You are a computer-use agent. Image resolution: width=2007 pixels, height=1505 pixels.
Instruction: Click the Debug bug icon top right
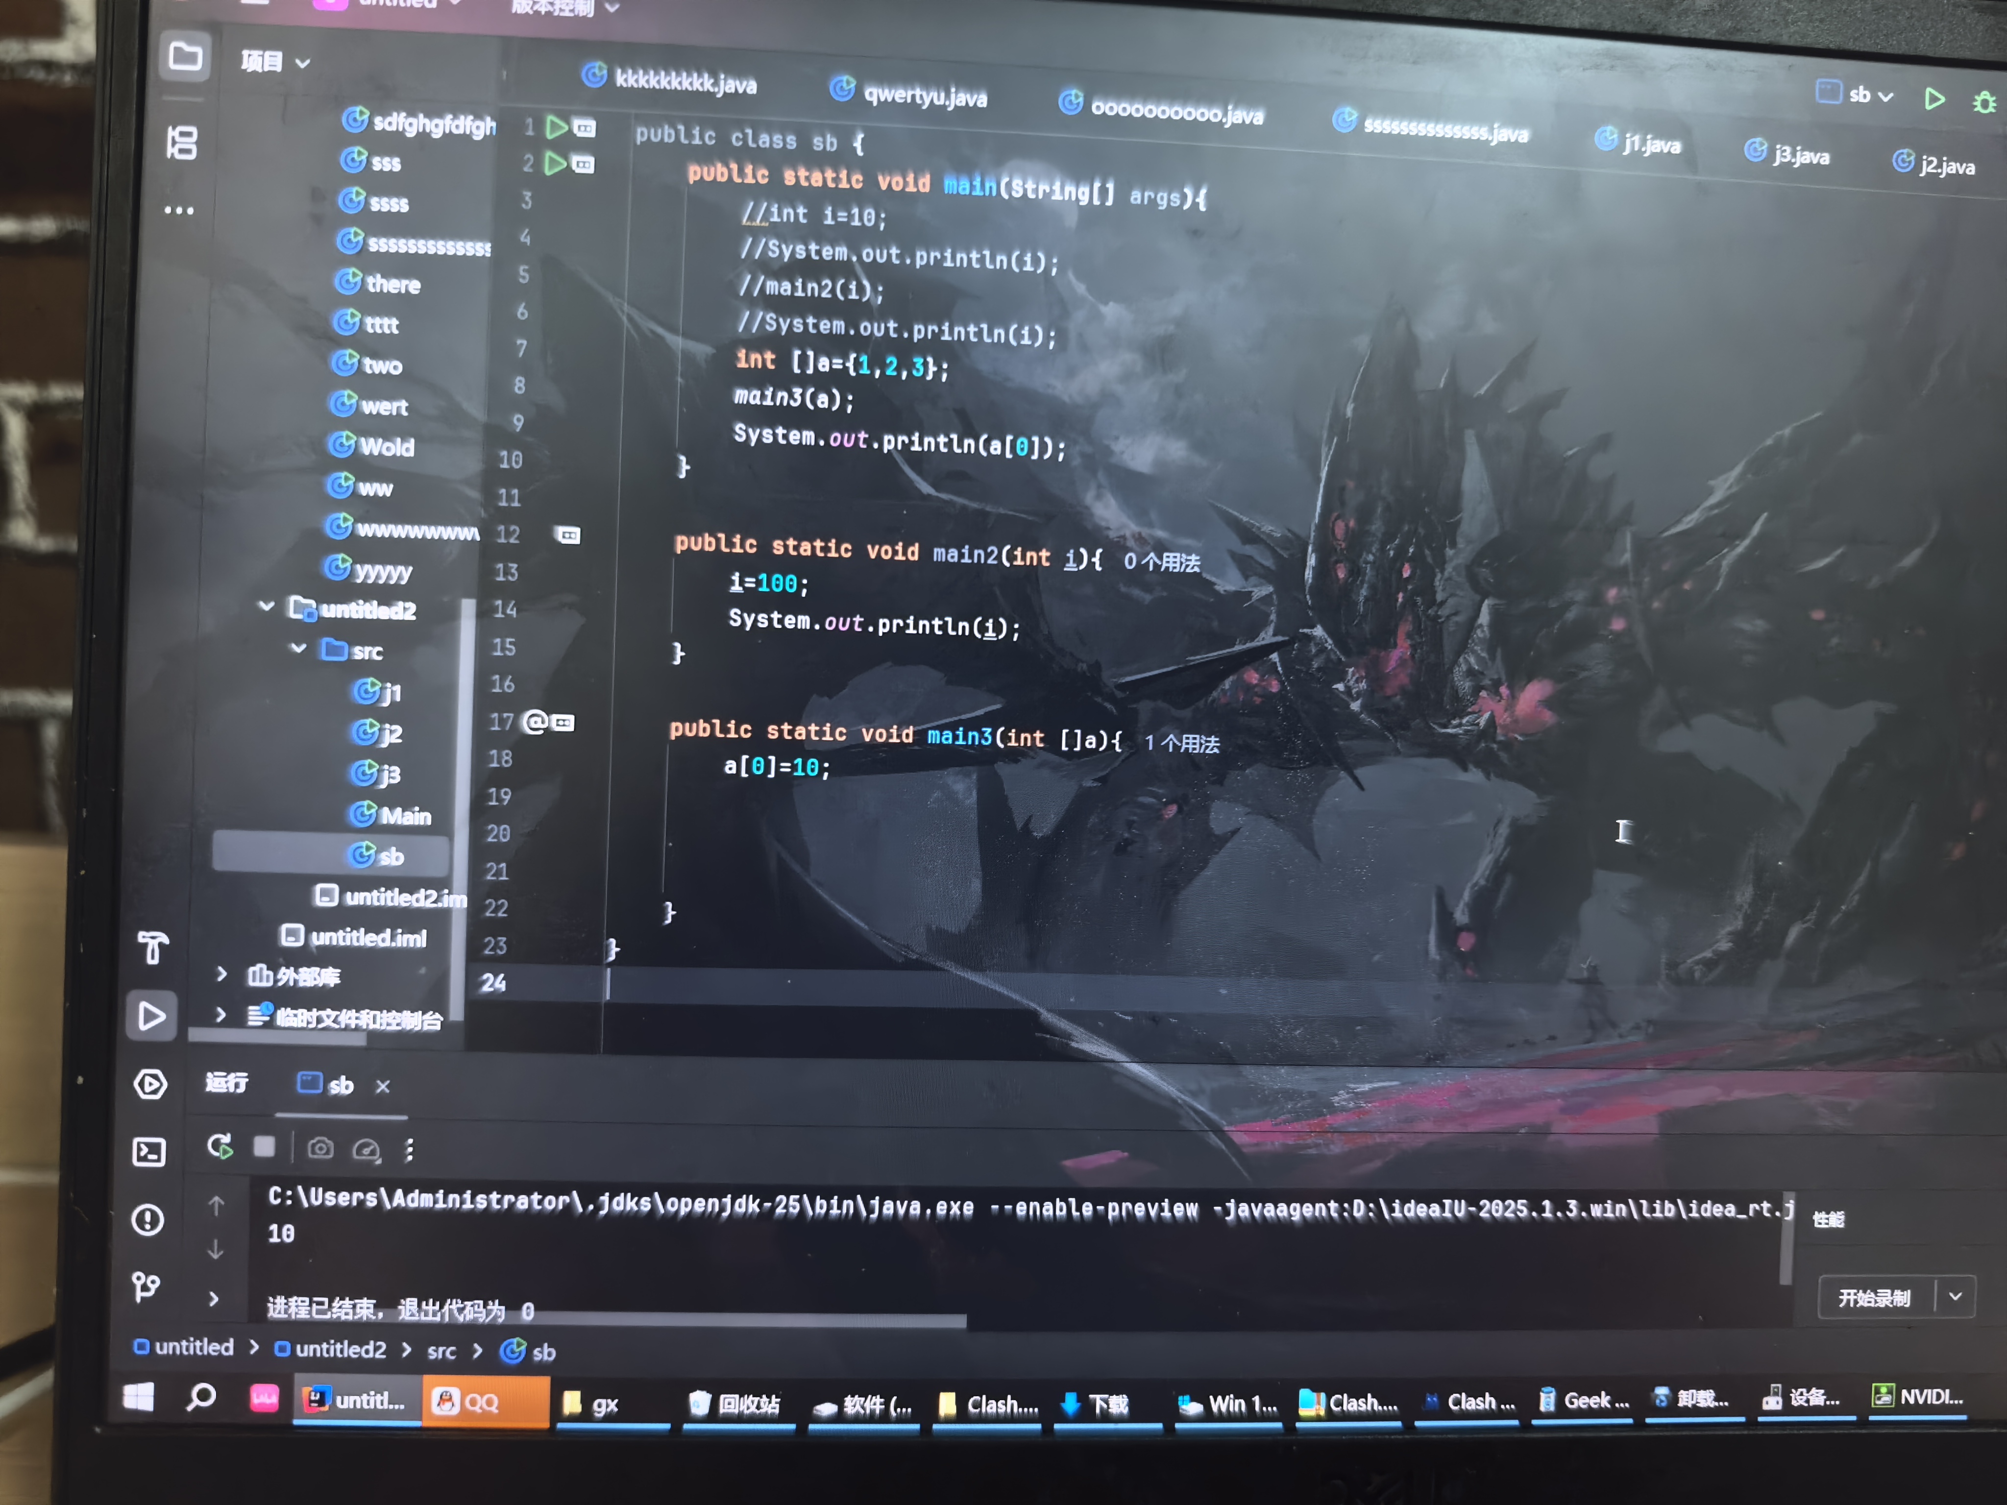[x=1984, y=101]
